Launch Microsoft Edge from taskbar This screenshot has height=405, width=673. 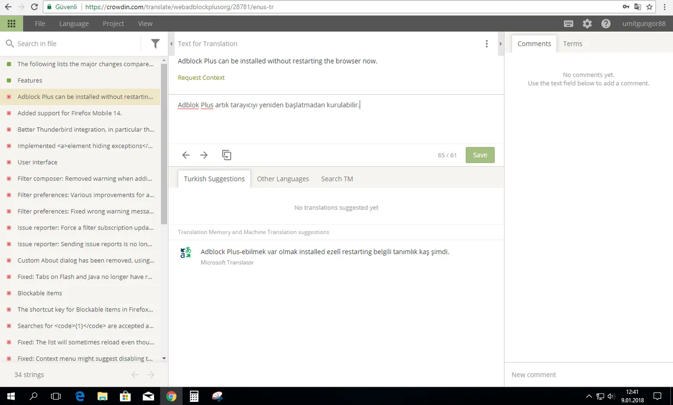80,396
